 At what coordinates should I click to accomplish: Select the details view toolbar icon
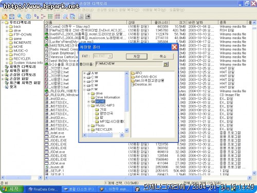click(58, 16)
